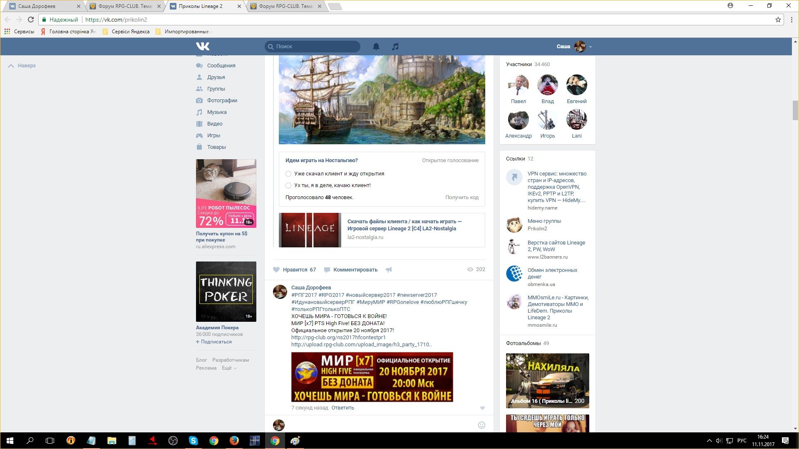Expand the Саша profile dropdown arrow
The height and width of the screenshot is (449, 799).
click(591, 47)
